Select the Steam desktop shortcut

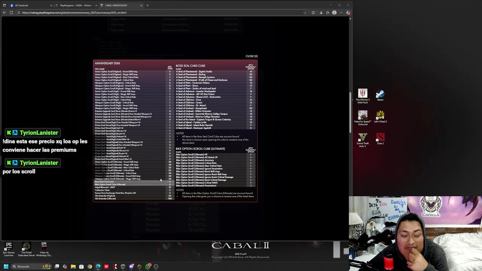point(380,95)
